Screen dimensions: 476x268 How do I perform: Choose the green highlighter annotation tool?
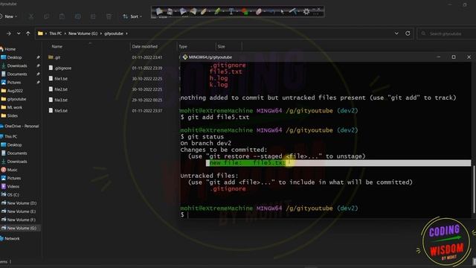217,12
